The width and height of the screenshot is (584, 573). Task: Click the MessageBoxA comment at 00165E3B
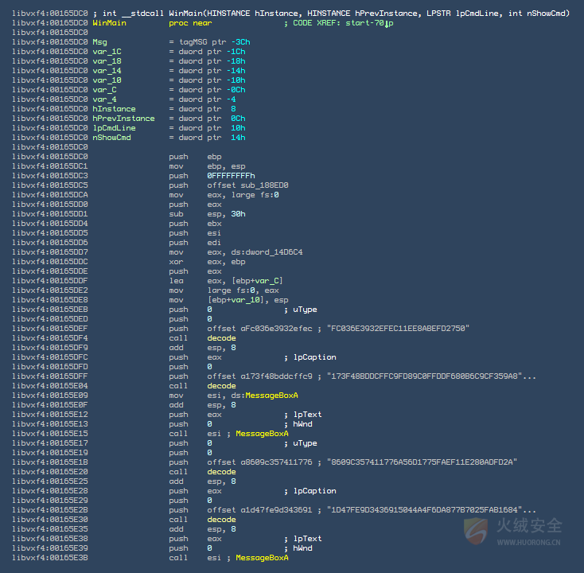pos(262,558)
